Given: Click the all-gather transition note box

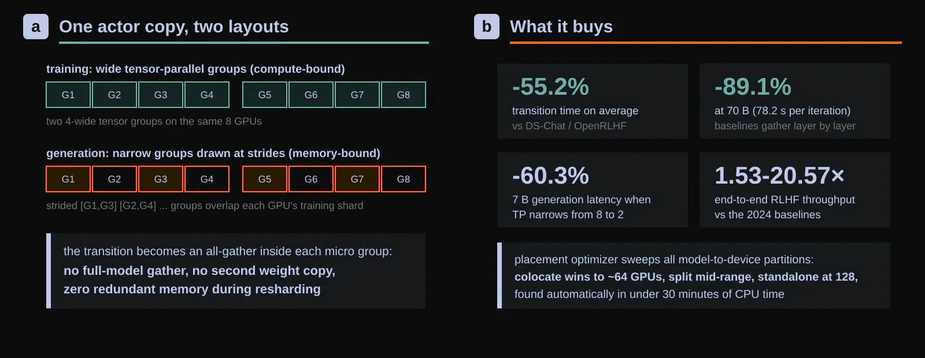Looking at the screenshot, I should (236, 271).
